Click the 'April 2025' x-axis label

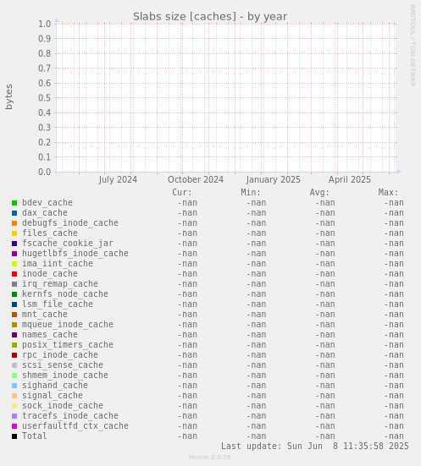click(x=350, y=179)
